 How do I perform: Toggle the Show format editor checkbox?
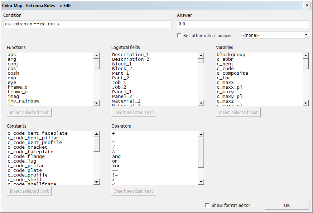[207, 205]
